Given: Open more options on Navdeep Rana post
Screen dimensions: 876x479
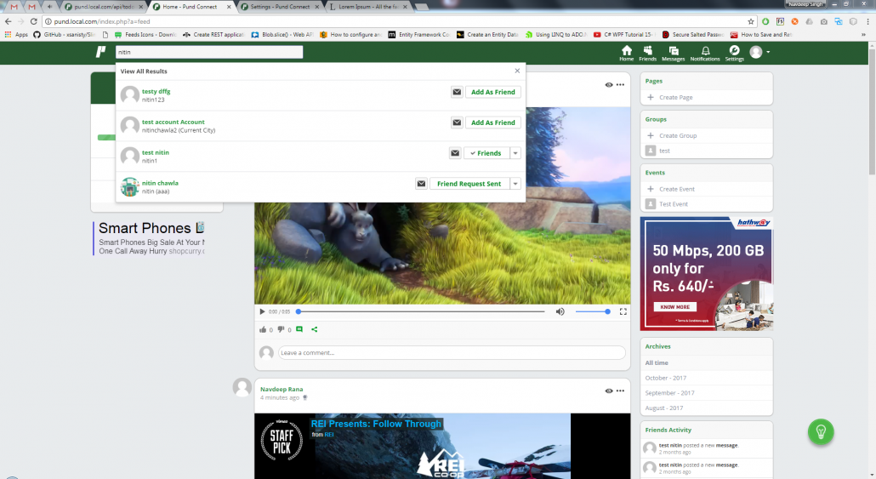Looking at the screenshot, I should pyautogui.click(x=620, y=391).
